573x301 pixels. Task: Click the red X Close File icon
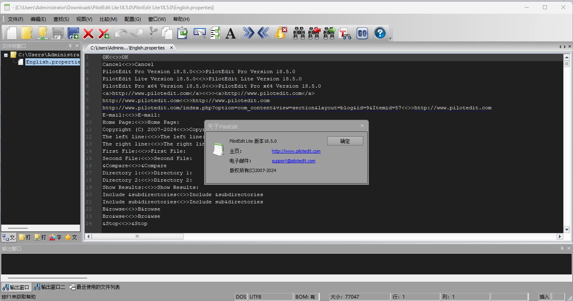pos(88,33)
